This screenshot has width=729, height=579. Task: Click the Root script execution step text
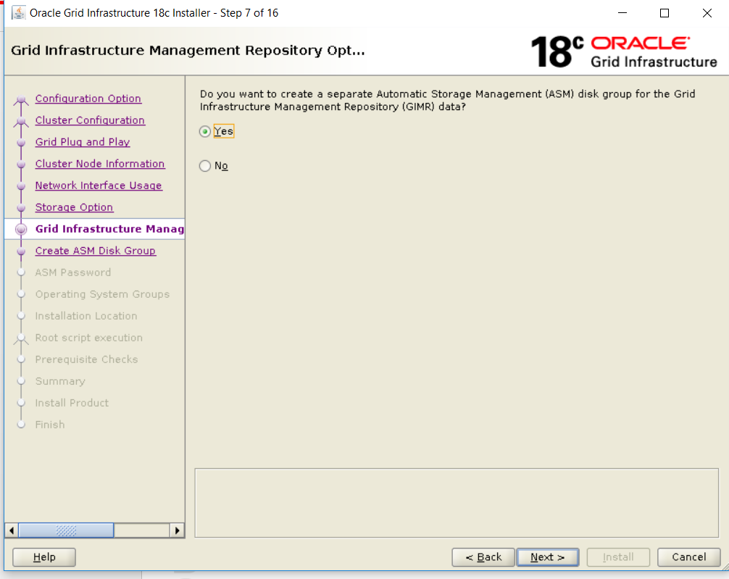(89, 338)
